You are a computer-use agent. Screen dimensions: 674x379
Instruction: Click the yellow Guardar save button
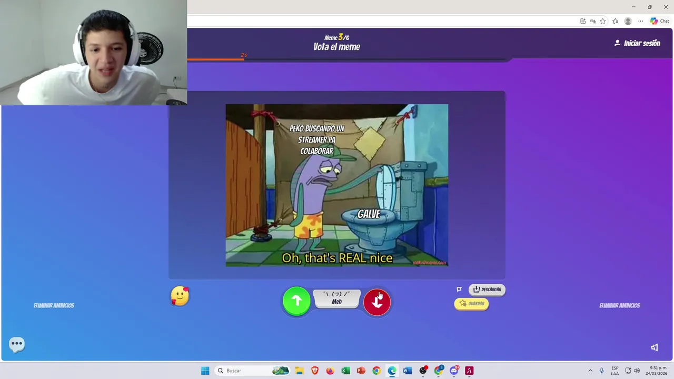pos(471,304)
